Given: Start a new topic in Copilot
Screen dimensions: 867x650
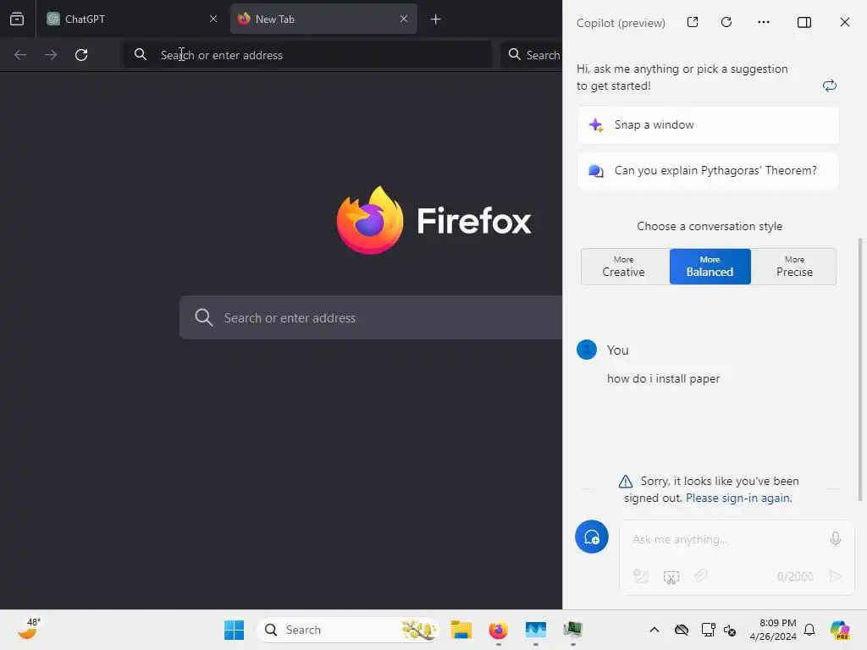Looking at the screenshot, I should click(x=592, y=537).
